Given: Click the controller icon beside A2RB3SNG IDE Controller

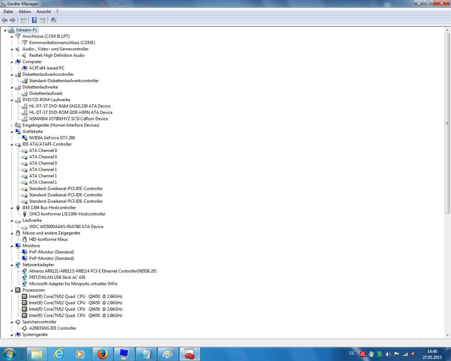Looking at the screenshot, I should (x=25, y=328).
